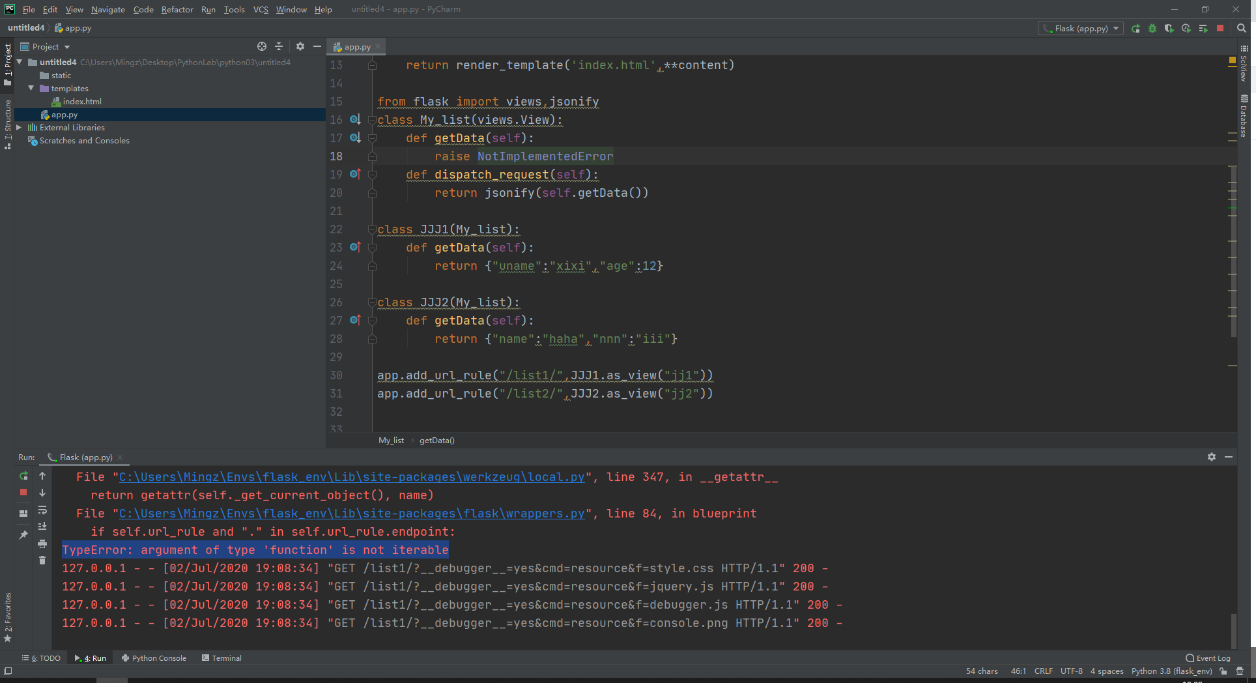Hide the Project panel

tap(317, 46)
